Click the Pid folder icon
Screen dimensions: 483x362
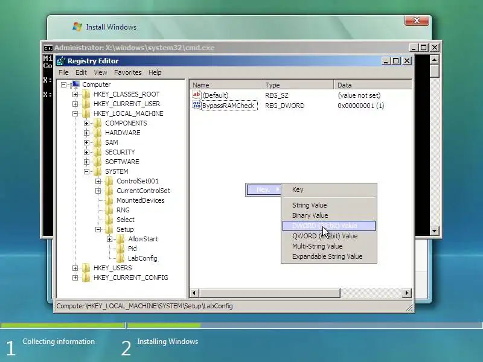(x=121, y=249)
